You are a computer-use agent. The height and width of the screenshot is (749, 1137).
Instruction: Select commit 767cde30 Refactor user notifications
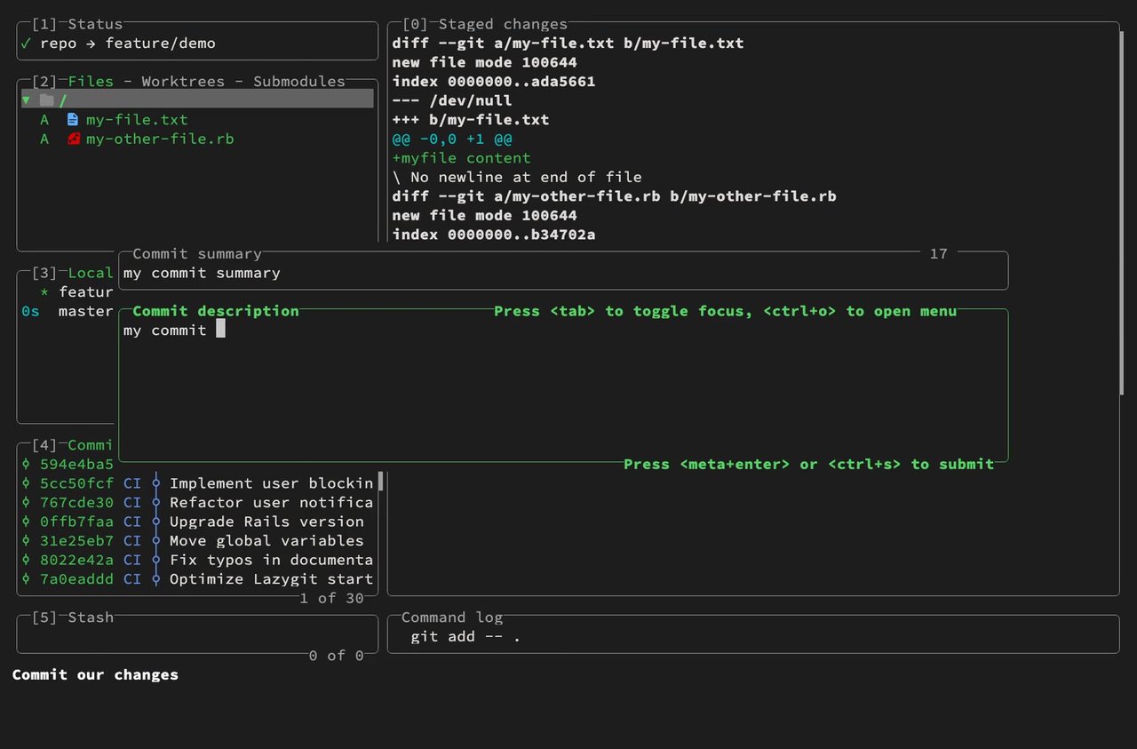(198, 502)
